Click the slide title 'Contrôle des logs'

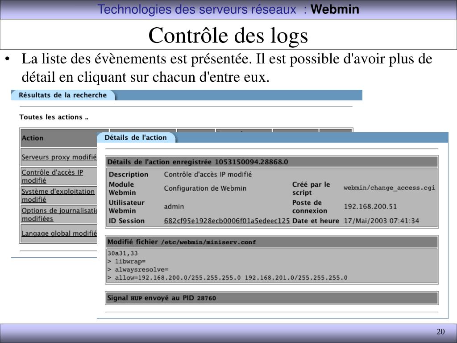coord(228,36)
